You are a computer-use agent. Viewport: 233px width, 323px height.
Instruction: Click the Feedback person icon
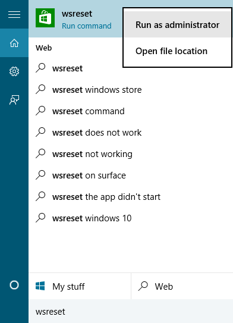pos(14,100)
